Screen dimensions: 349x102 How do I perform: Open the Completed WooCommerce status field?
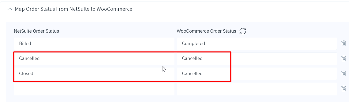(257, 44)
